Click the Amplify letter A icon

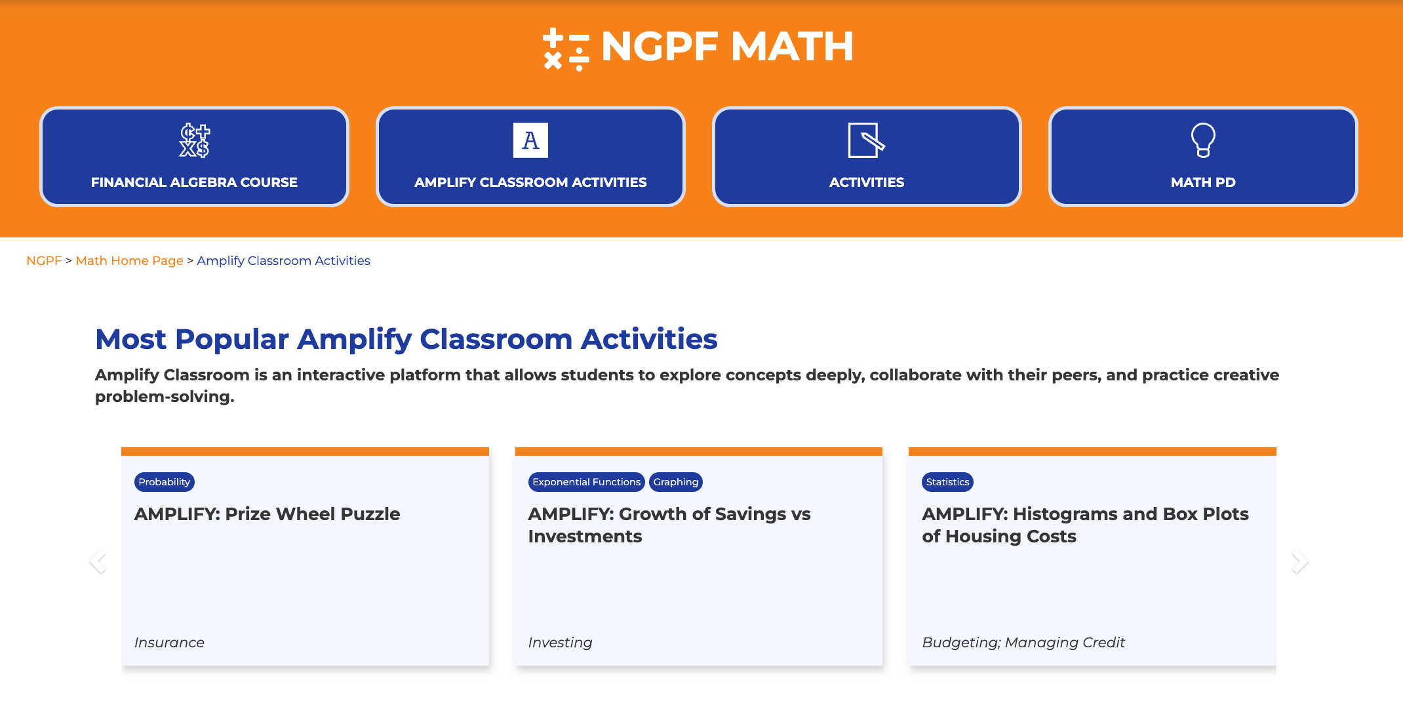(x=530, y=140)
